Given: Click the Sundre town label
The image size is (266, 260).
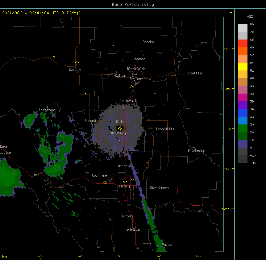Looking at the screenshot, I should click(x=90, y=121).
